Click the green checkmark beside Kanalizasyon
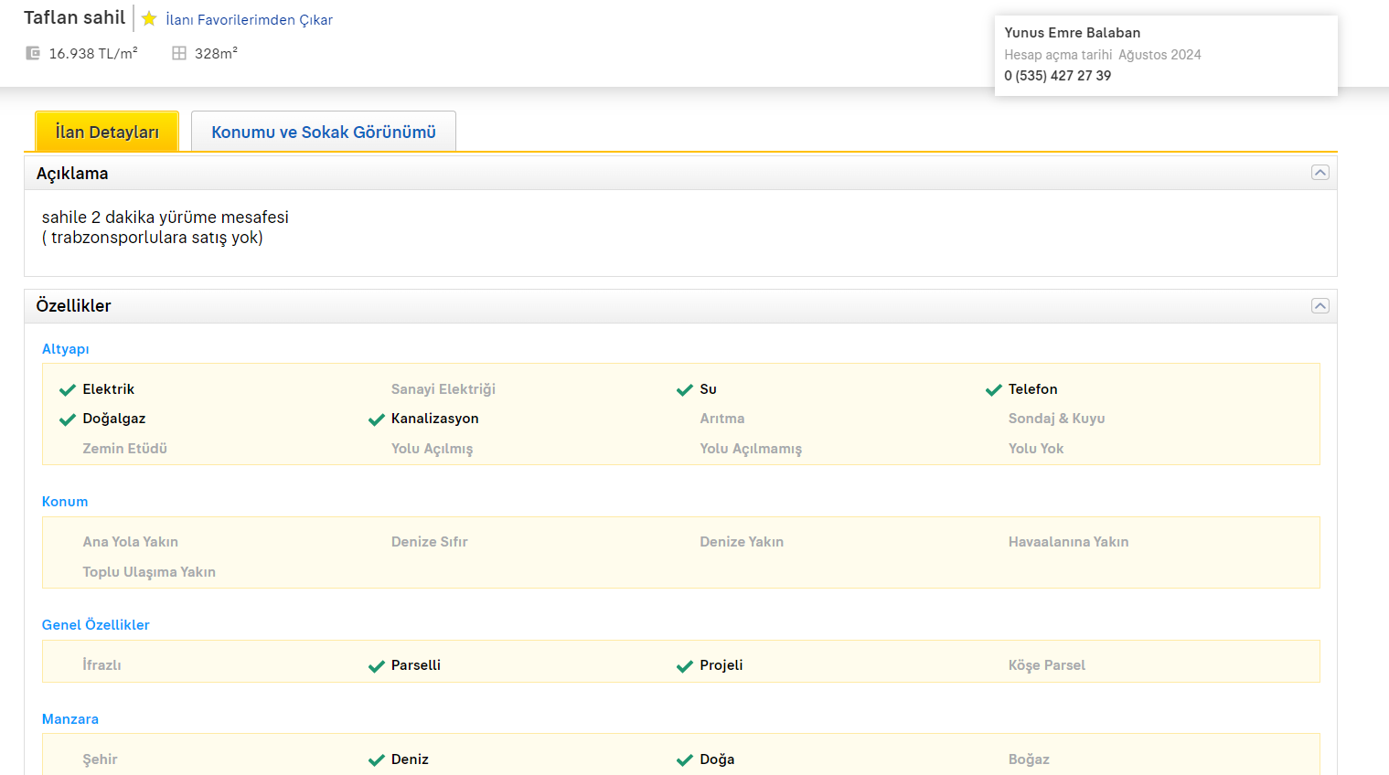 coord(376,419)
